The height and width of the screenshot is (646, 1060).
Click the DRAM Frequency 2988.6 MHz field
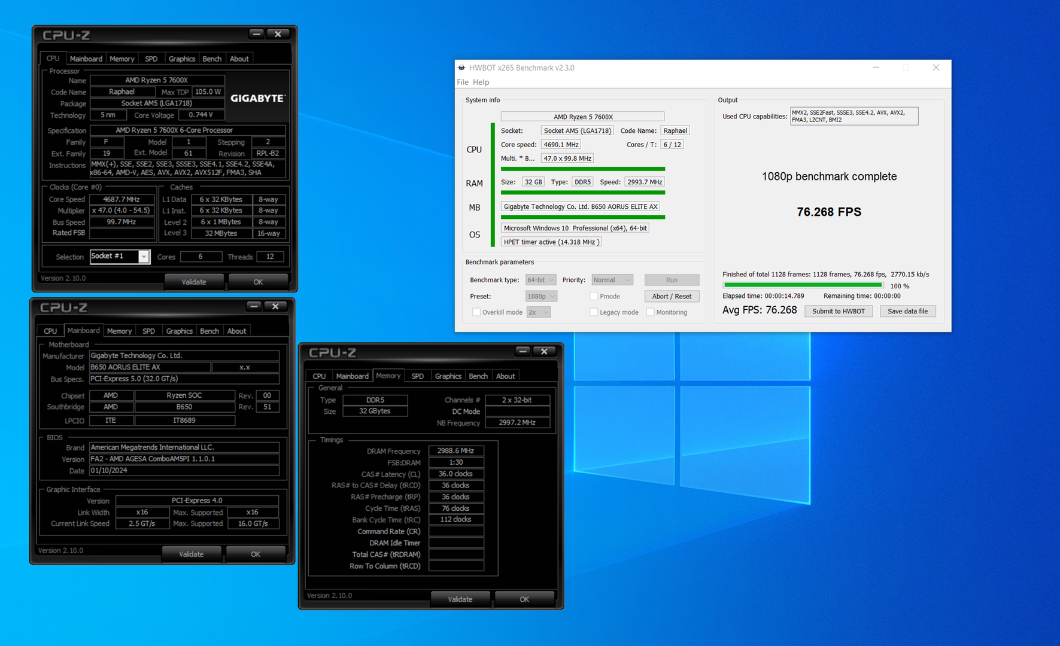point(455,451)
